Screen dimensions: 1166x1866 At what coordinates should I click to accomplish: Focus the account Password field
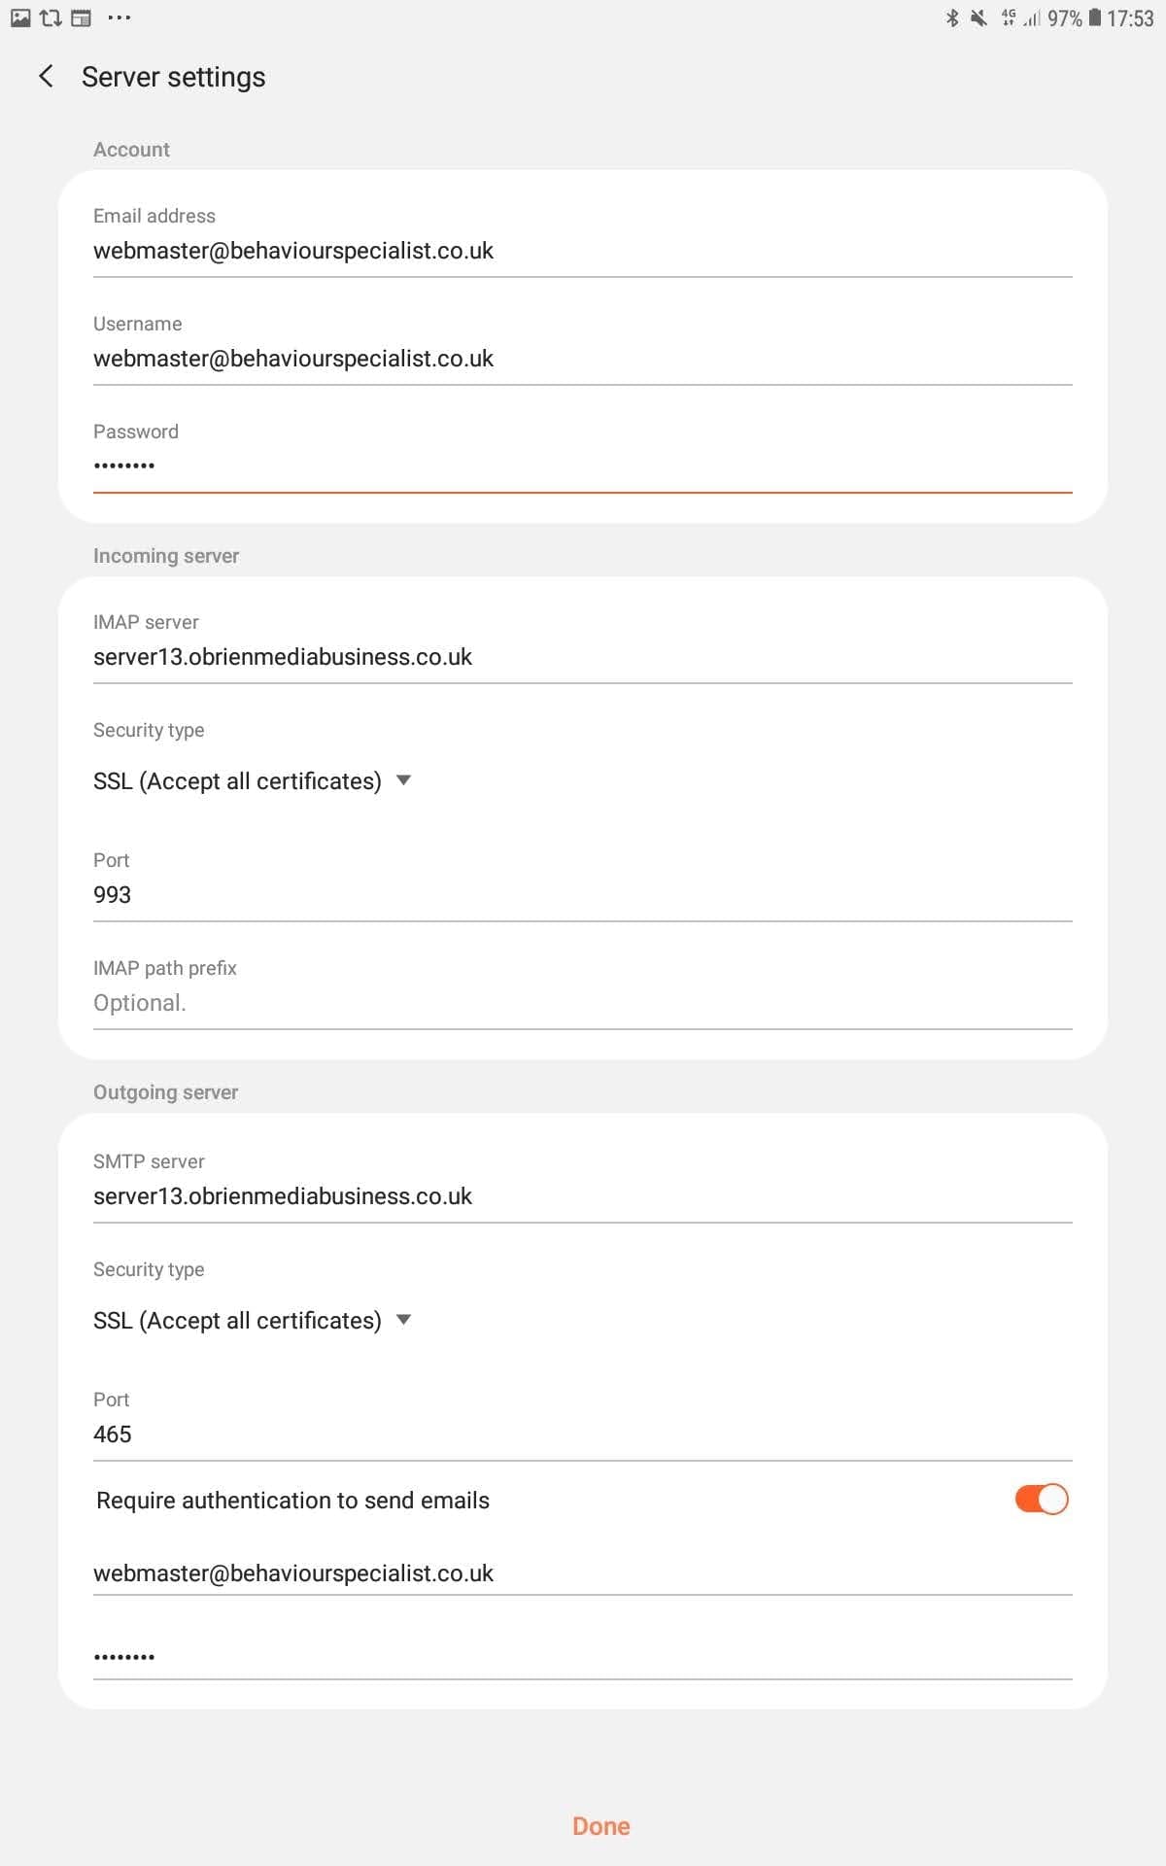583,466
